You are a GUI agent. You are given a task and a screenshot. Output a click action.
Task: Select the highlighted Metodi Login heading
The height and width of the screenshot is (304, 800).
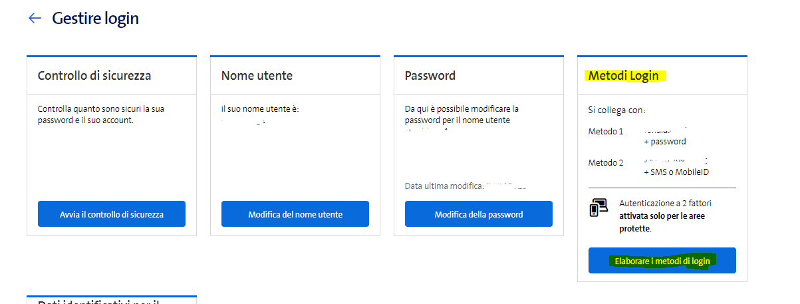(x=624, y=76)
